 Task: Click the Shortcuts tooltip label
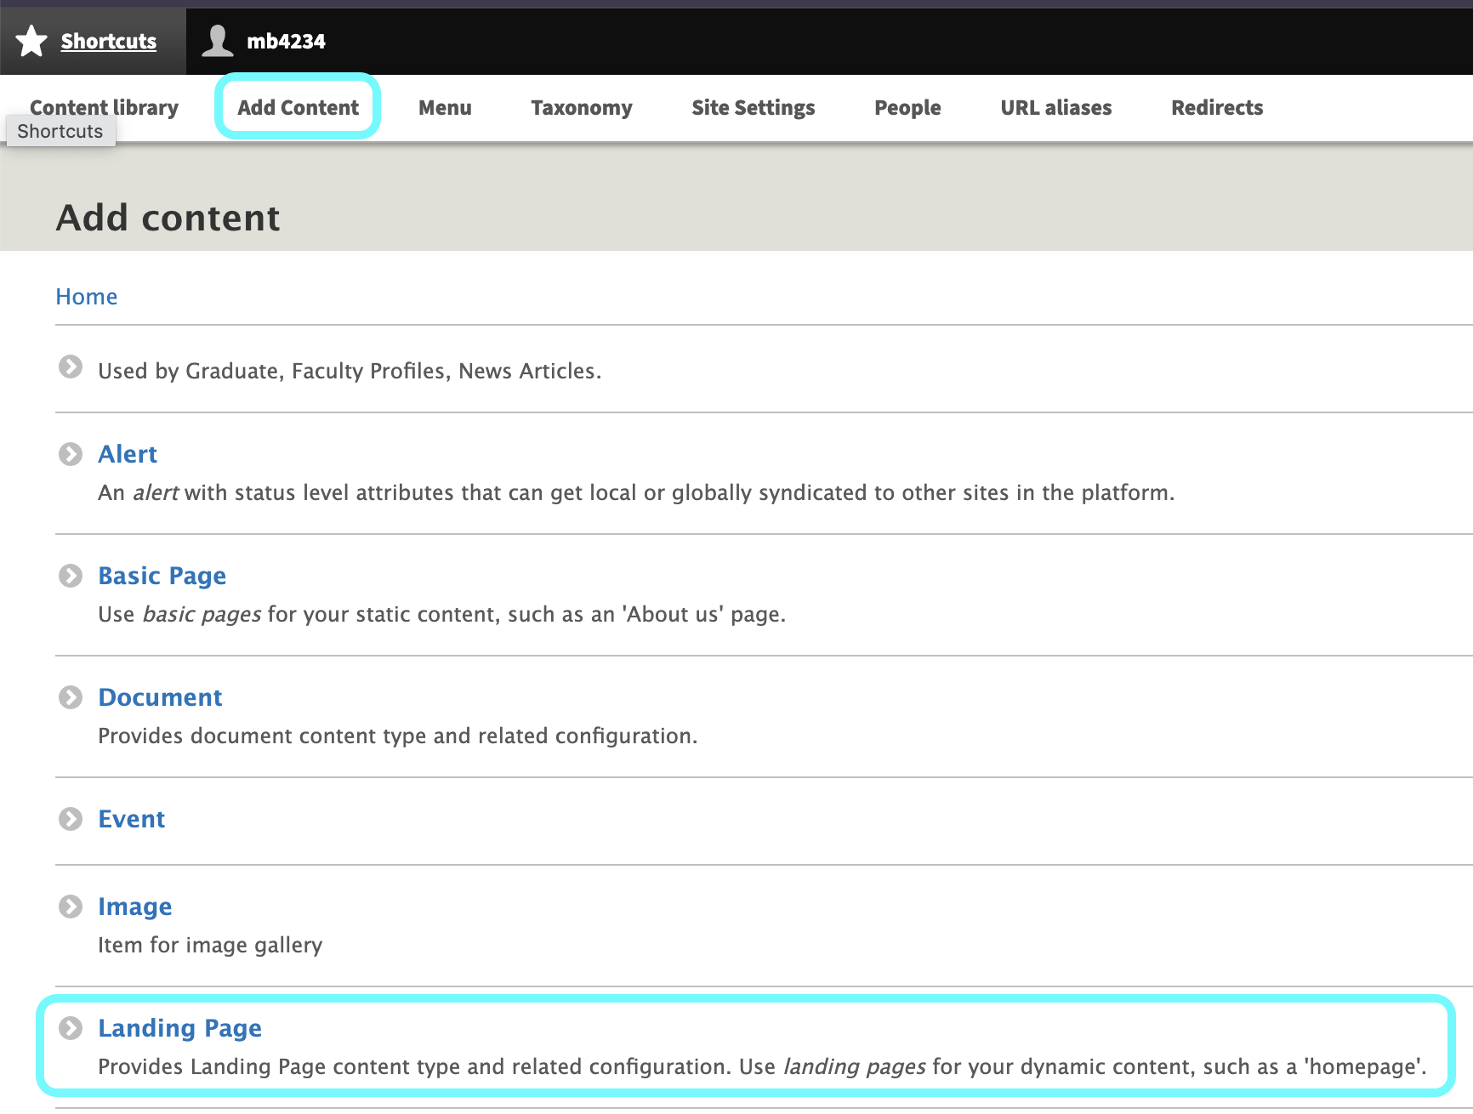[60, 130]
